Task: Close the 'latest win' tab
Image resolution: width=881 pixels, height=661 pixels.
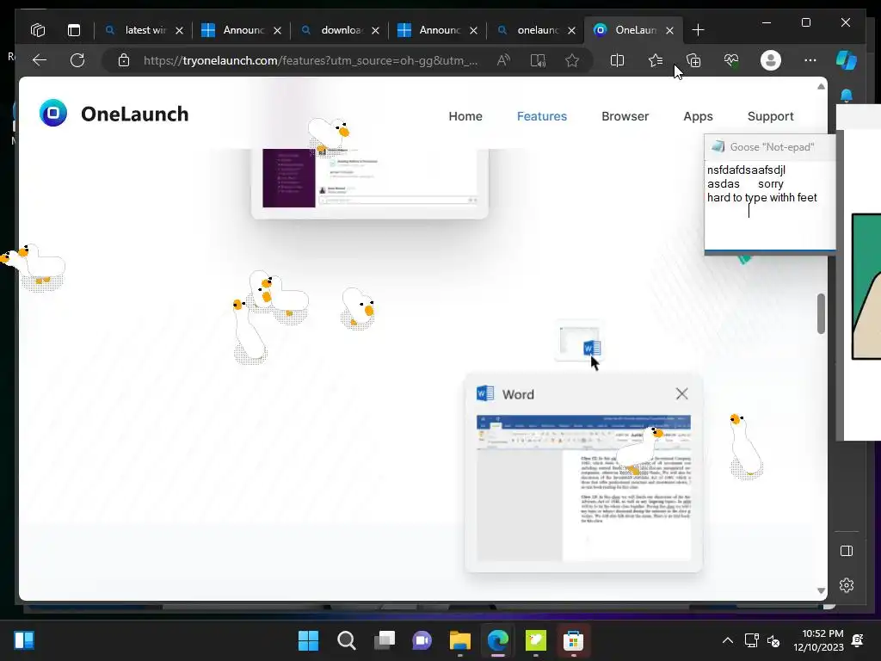Action: click(179, 30)
